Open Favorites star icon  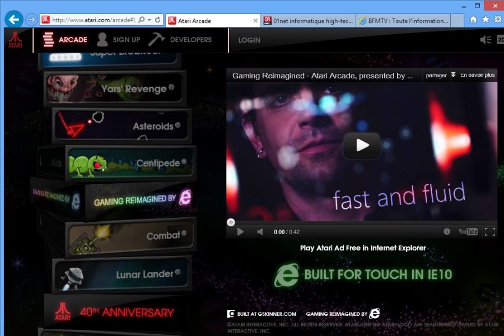pos(486,20)
